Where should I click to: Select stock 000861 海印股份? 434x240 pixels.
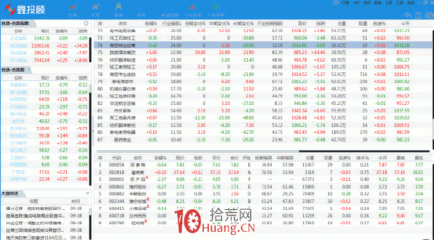coord(263,187)
